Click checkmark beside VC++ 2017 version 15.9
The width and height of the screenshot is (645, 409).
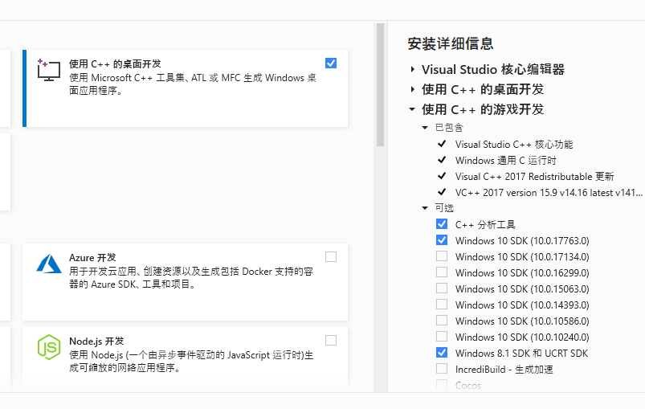pyautogui.click(x=442, y=192)
